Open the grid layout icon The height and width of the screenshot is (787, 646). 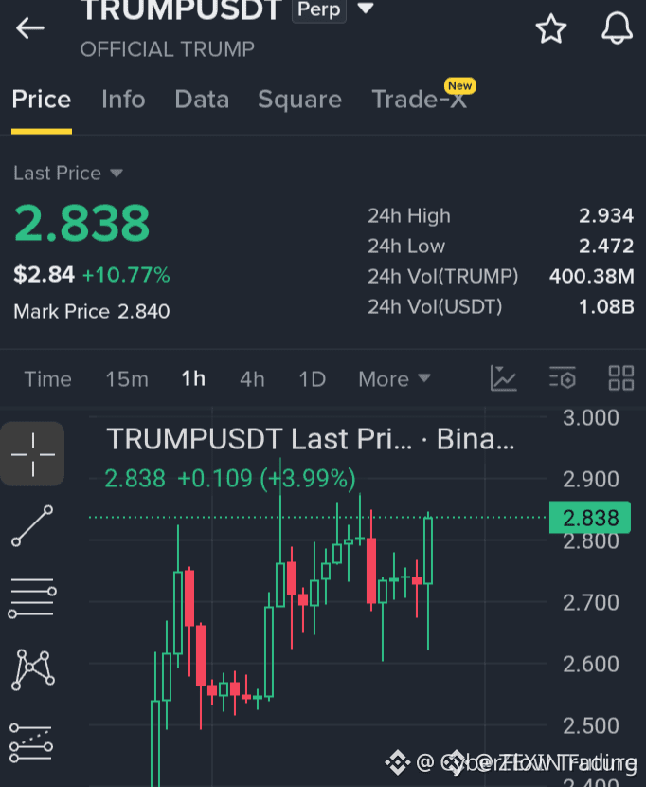click(x=621, y=378)
